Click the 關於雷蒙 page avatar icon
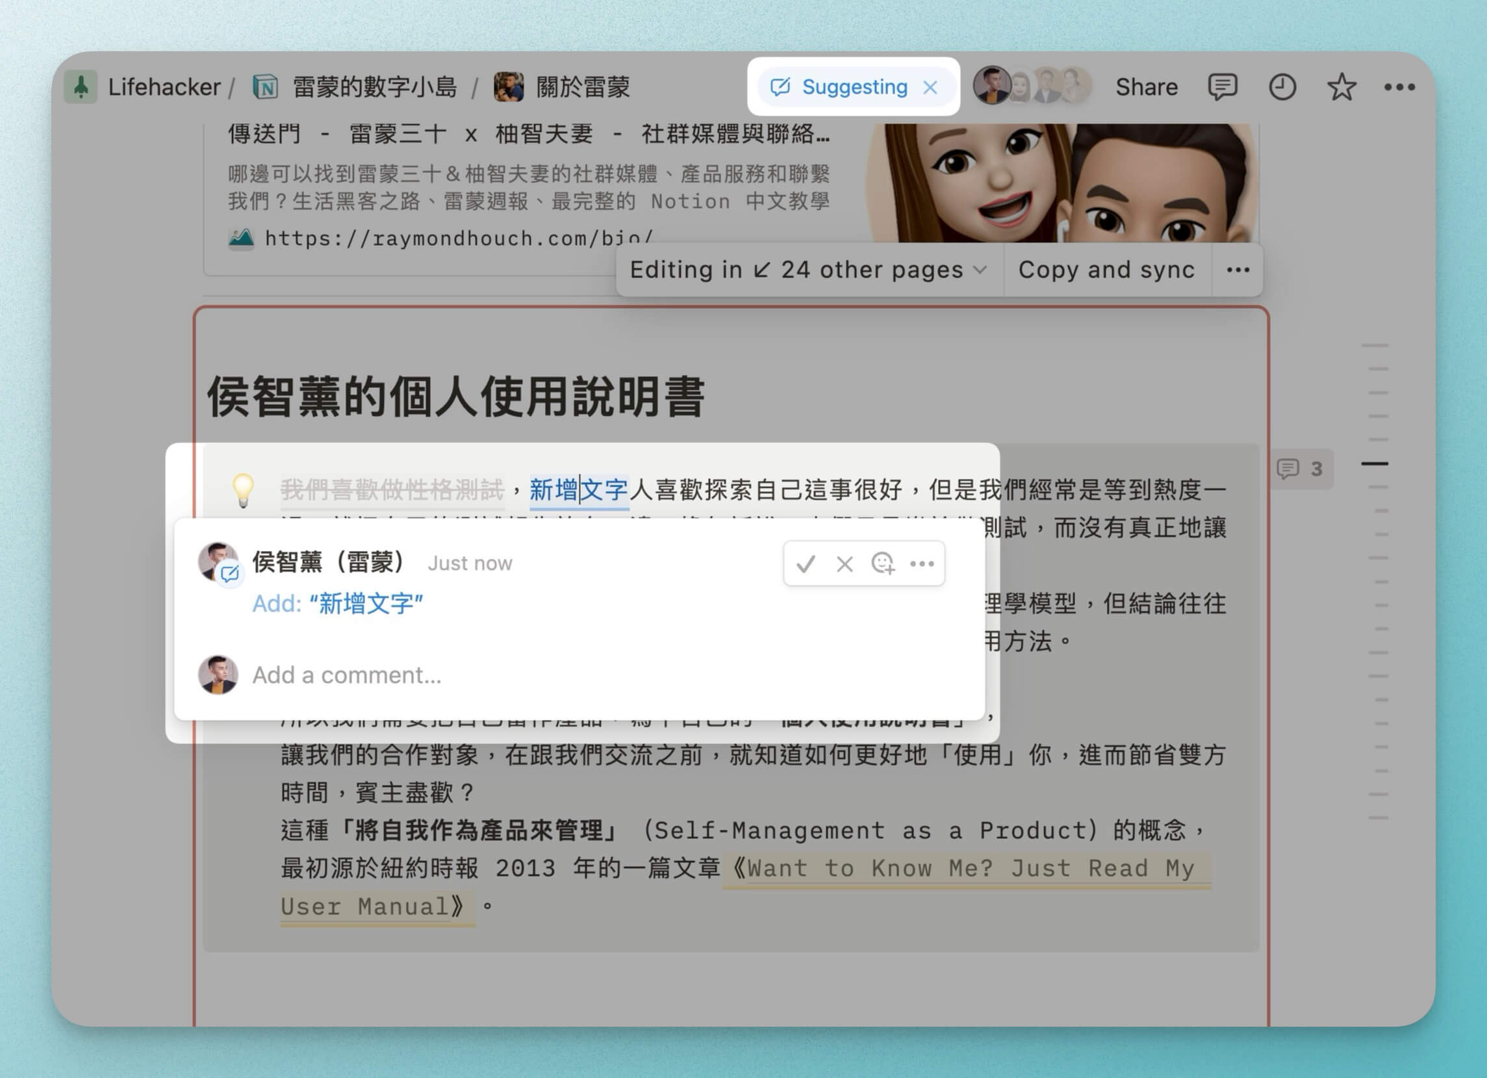 click(509, 86)
